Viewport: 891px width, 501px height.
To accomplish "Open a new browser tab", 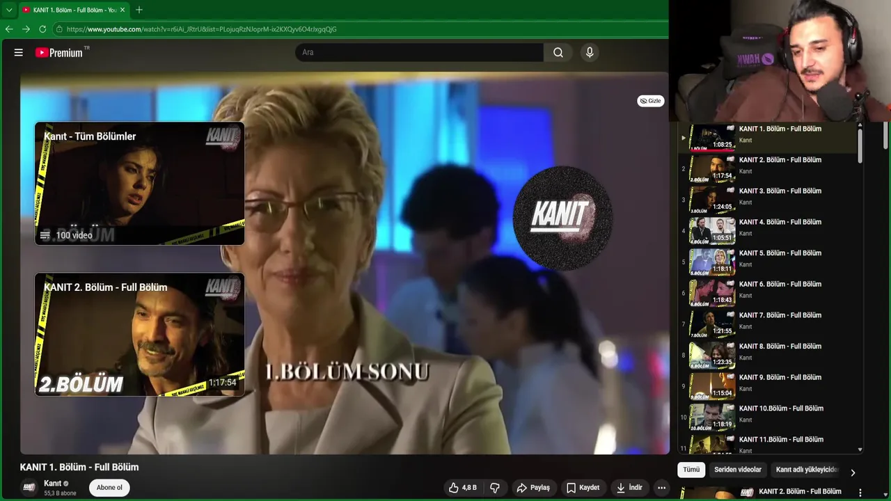I will (139, 10).
